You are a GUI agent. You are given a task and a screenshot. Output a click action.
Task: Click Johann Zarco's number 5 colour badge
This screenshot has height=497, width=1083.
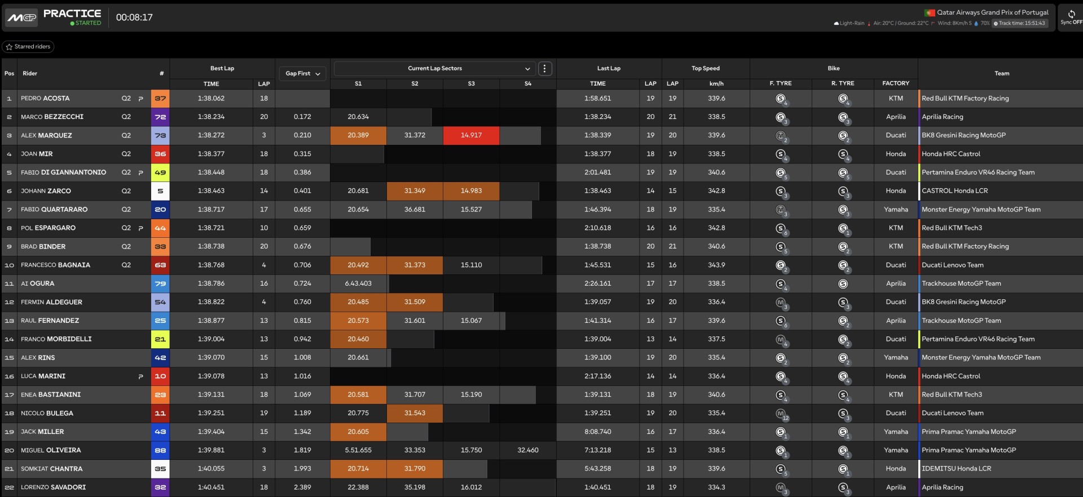pos(160,191)
